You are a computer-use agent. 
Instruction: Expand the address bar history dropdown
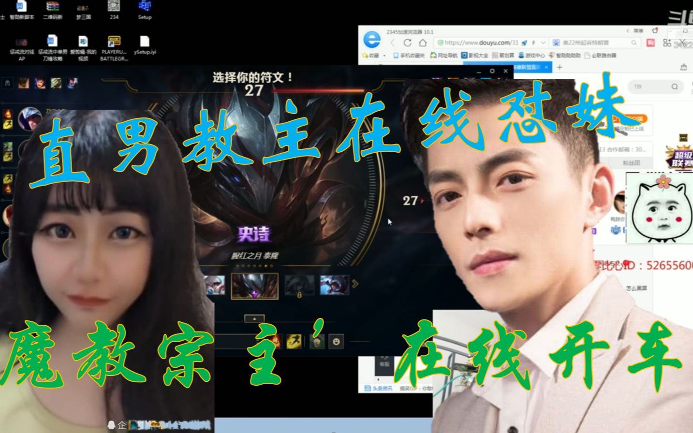(x=543, y=43)
